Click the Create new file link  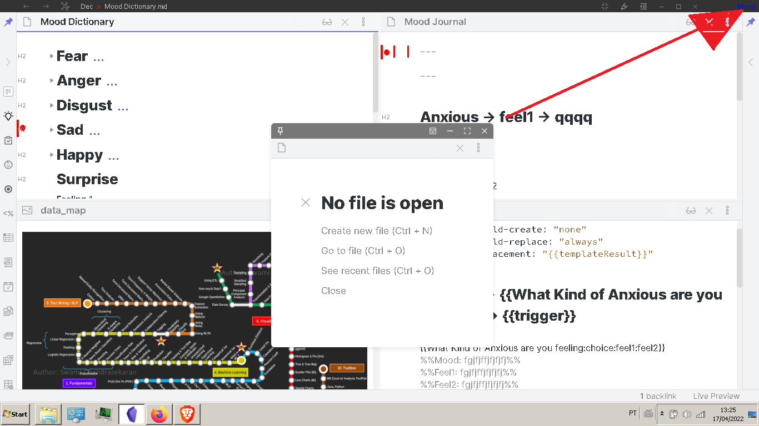(376, 230)
